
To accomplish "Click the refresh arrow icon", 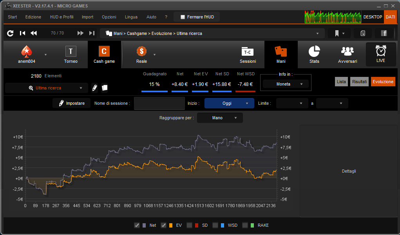I will coord(10,33).
